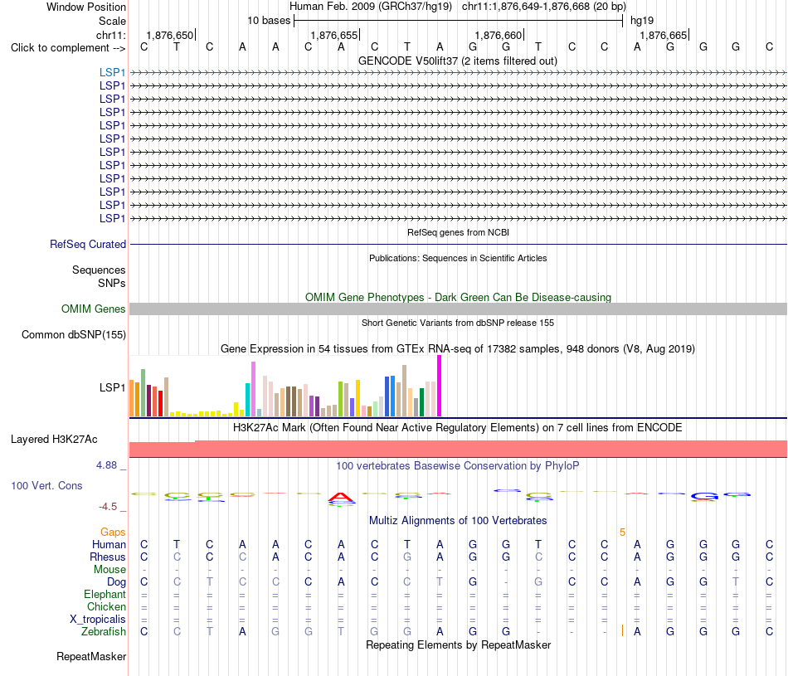Click the orange insertion mark in Zebrafish row

(622, 630)
